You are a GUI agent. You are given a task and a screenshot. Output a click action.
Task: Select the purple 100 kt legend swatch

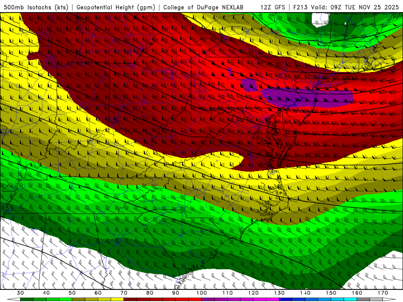(x=208, y=299)
